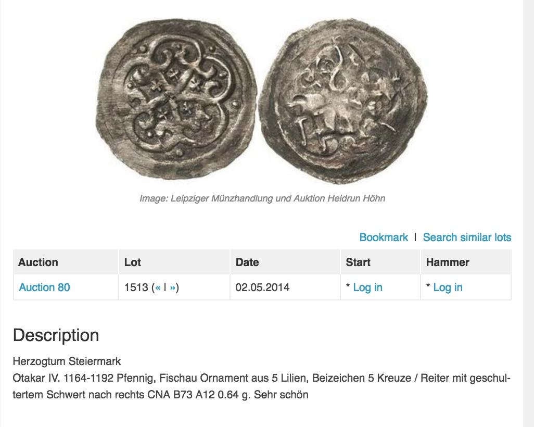The image size is (534, 427).
Task: Go to the next lot arrow »
Action: point(173,287)
